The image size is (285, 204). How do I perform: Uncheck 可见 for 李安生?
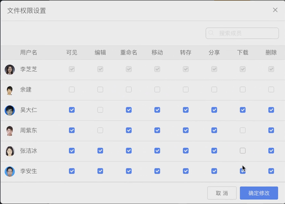[72, 171]
